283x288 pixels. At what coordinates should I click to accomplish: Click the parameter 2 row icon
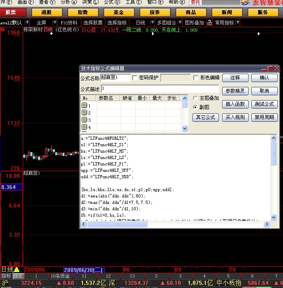click(x=84, y=113)
